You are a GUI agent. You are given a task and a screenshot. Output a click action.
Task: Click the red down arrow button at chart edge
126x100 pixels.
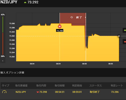125,42
